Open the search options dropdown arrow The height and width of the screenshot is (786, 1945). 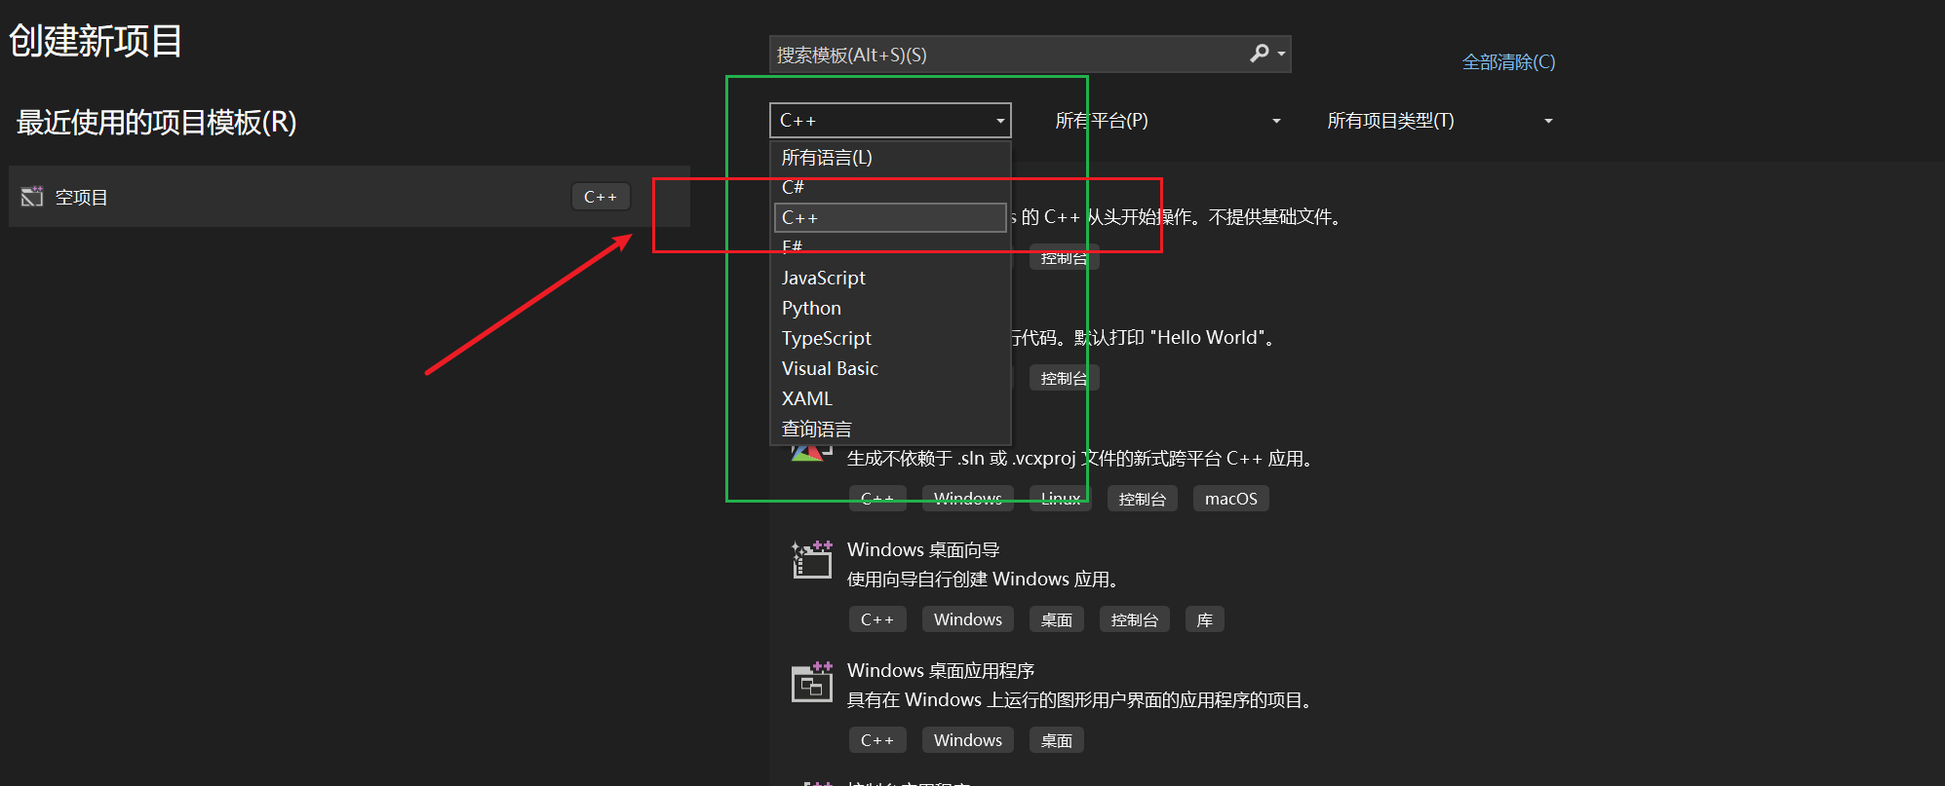click(1281, 55)
